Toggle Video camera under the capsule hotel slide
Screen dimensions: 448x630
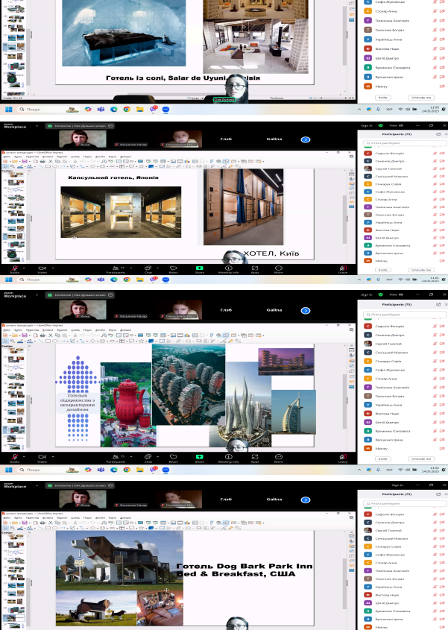tap(42, 267)
